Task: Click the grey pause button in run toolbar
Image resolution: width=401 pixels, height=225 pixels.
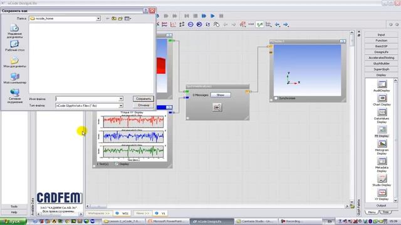Action: click(195, 16)
